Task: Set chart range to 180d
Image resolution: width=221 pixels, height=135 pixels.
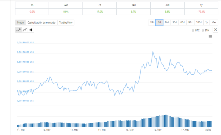Action: coord(199,22)
